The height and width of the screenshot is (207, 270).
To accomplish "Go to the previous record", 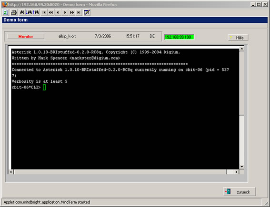I will coord(58,12).
